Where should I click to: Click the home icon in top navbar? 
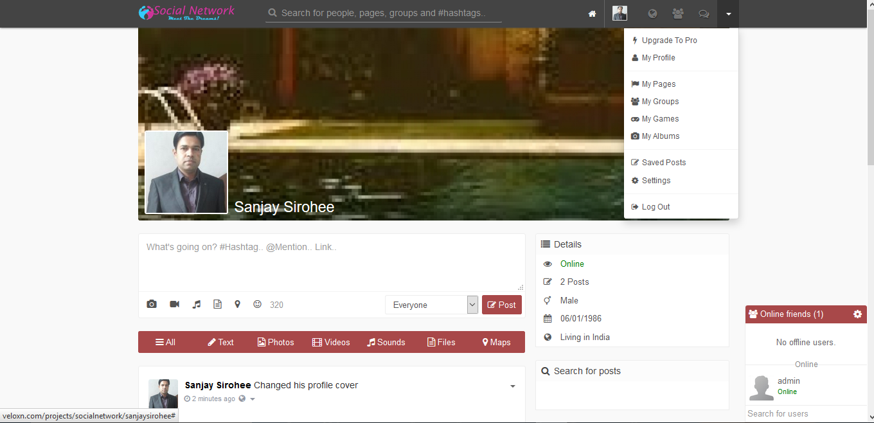pyautogui.click(x=592, y=14)
